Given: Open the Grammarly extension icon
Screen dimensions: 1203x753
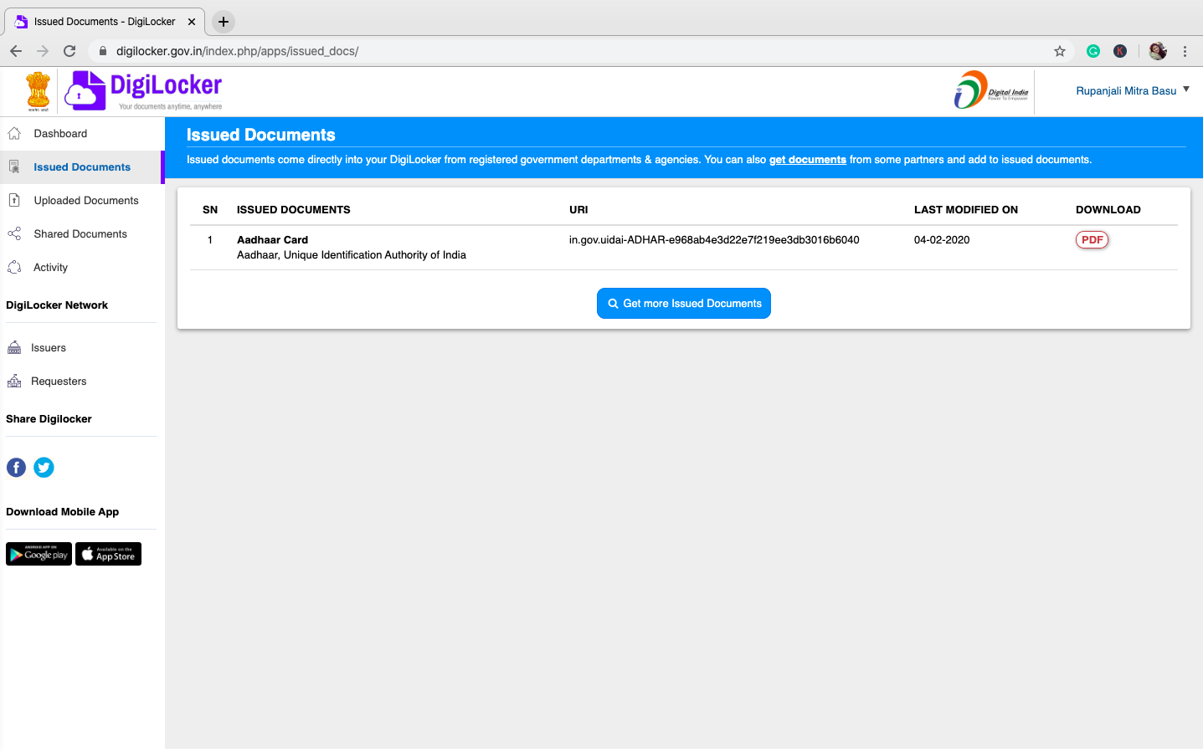Looking at the screenshot, I should point(1093,51).
